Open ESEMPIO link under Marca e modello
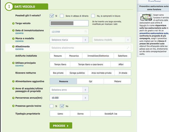The image size is (169, 132). 19,41
